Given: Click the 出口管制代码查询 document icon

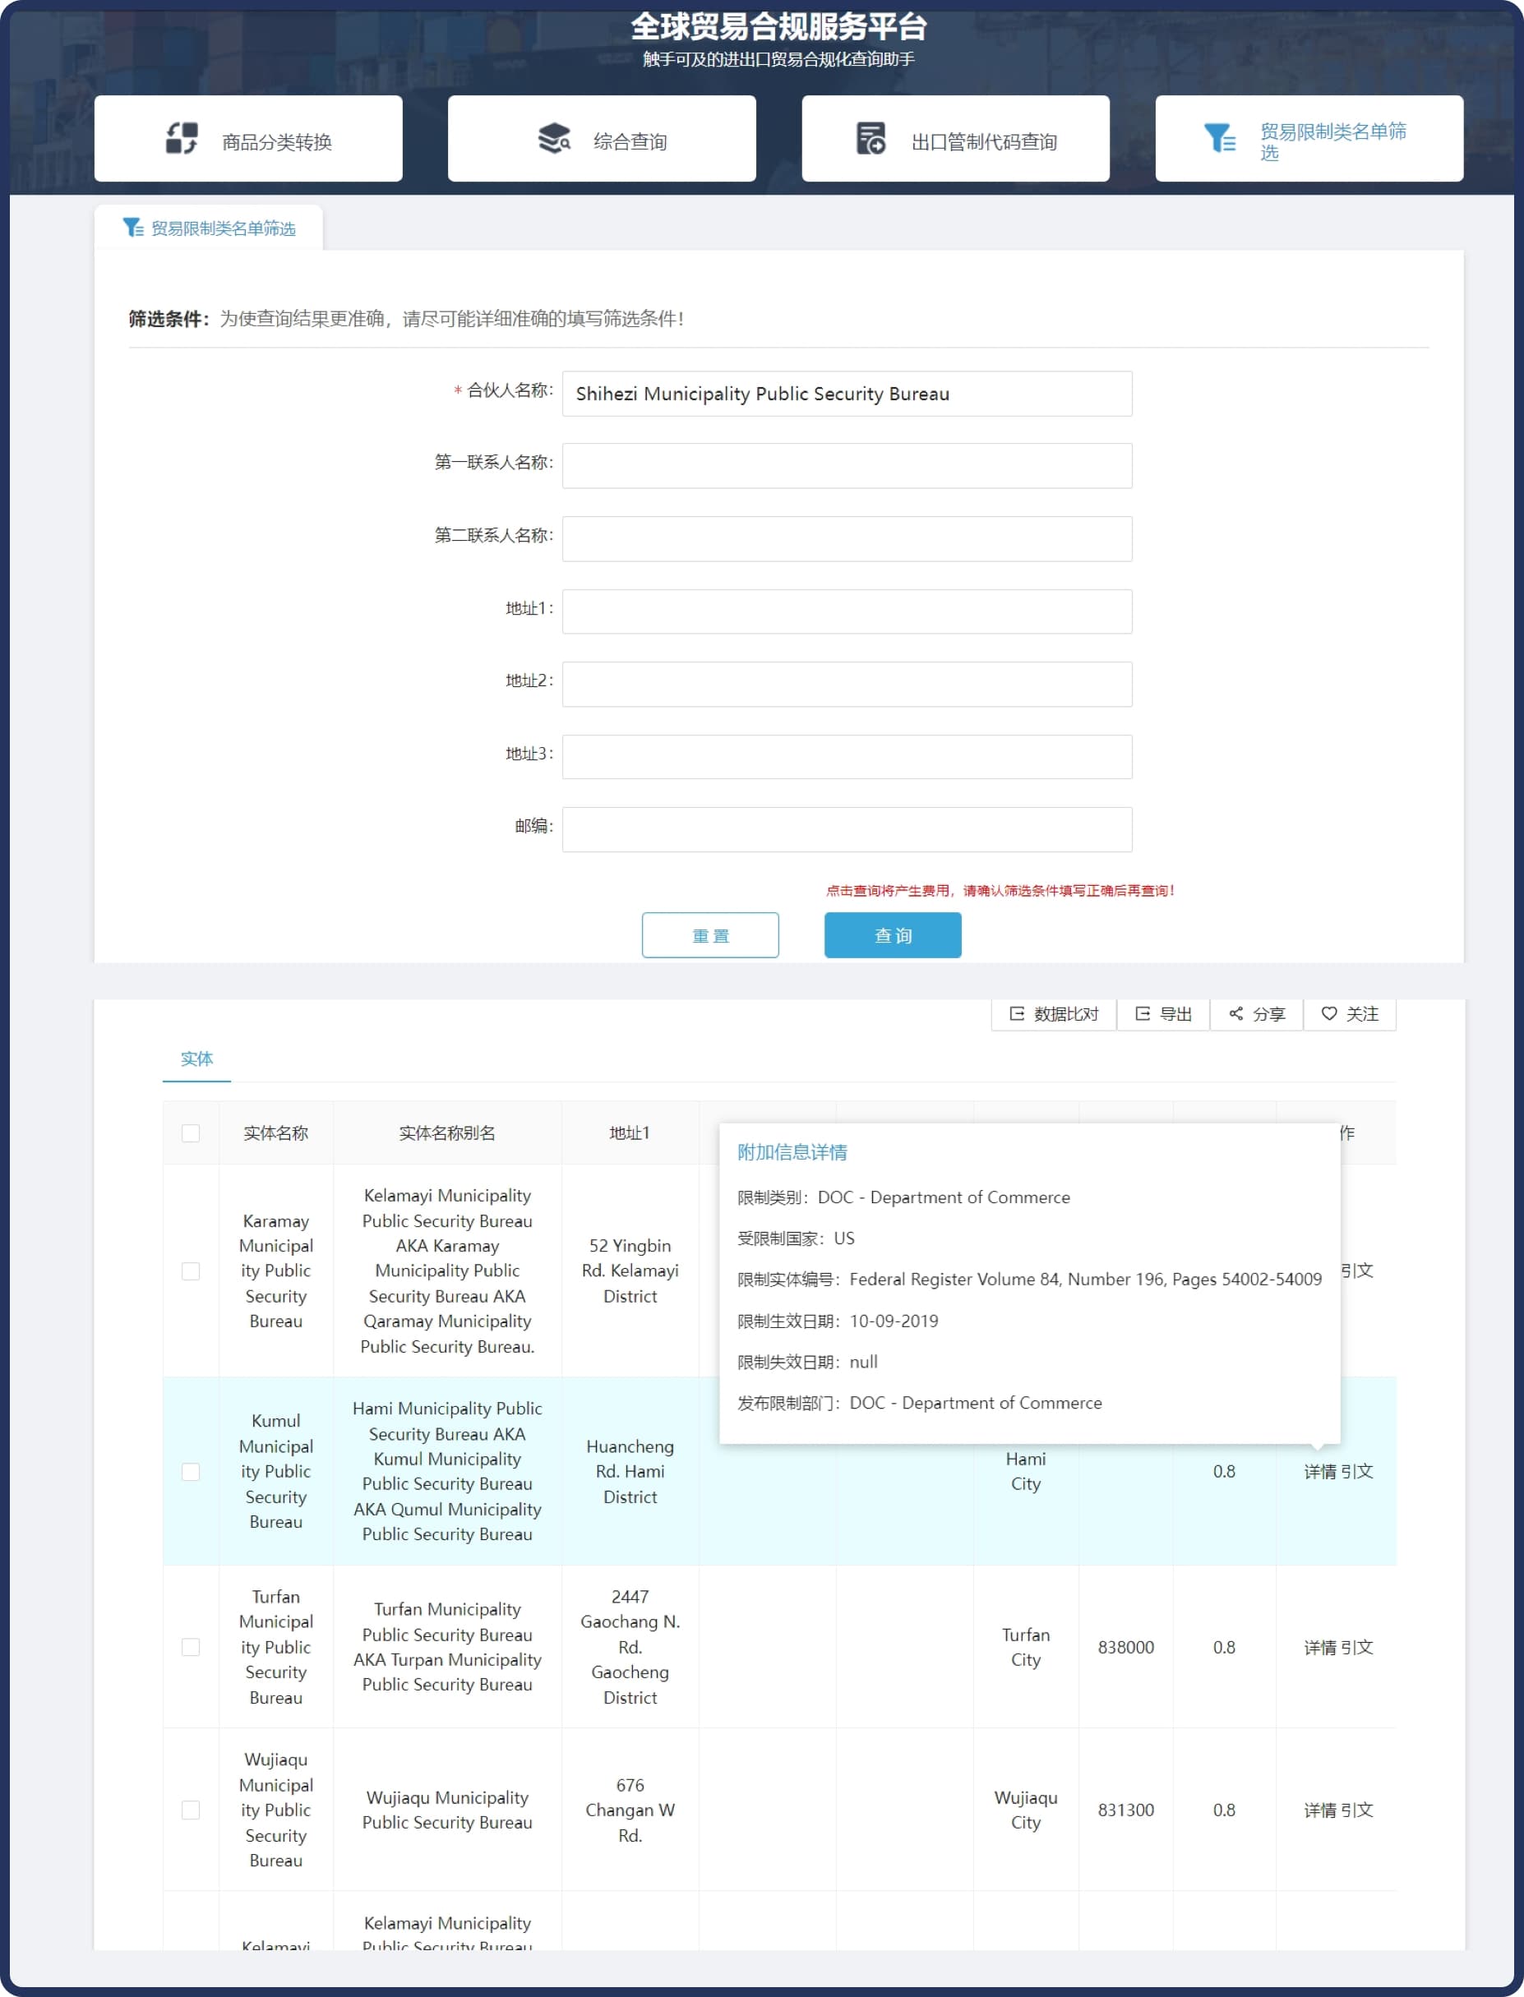Looking at the screenshot, I should click(x=871, y=139).
